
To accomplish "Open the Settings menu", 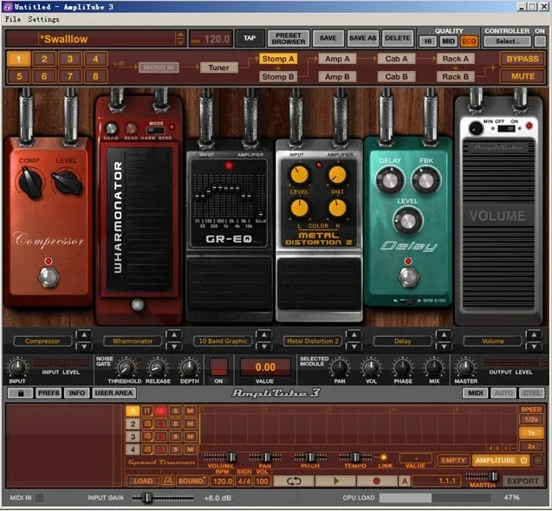I will tap(43, 18).
